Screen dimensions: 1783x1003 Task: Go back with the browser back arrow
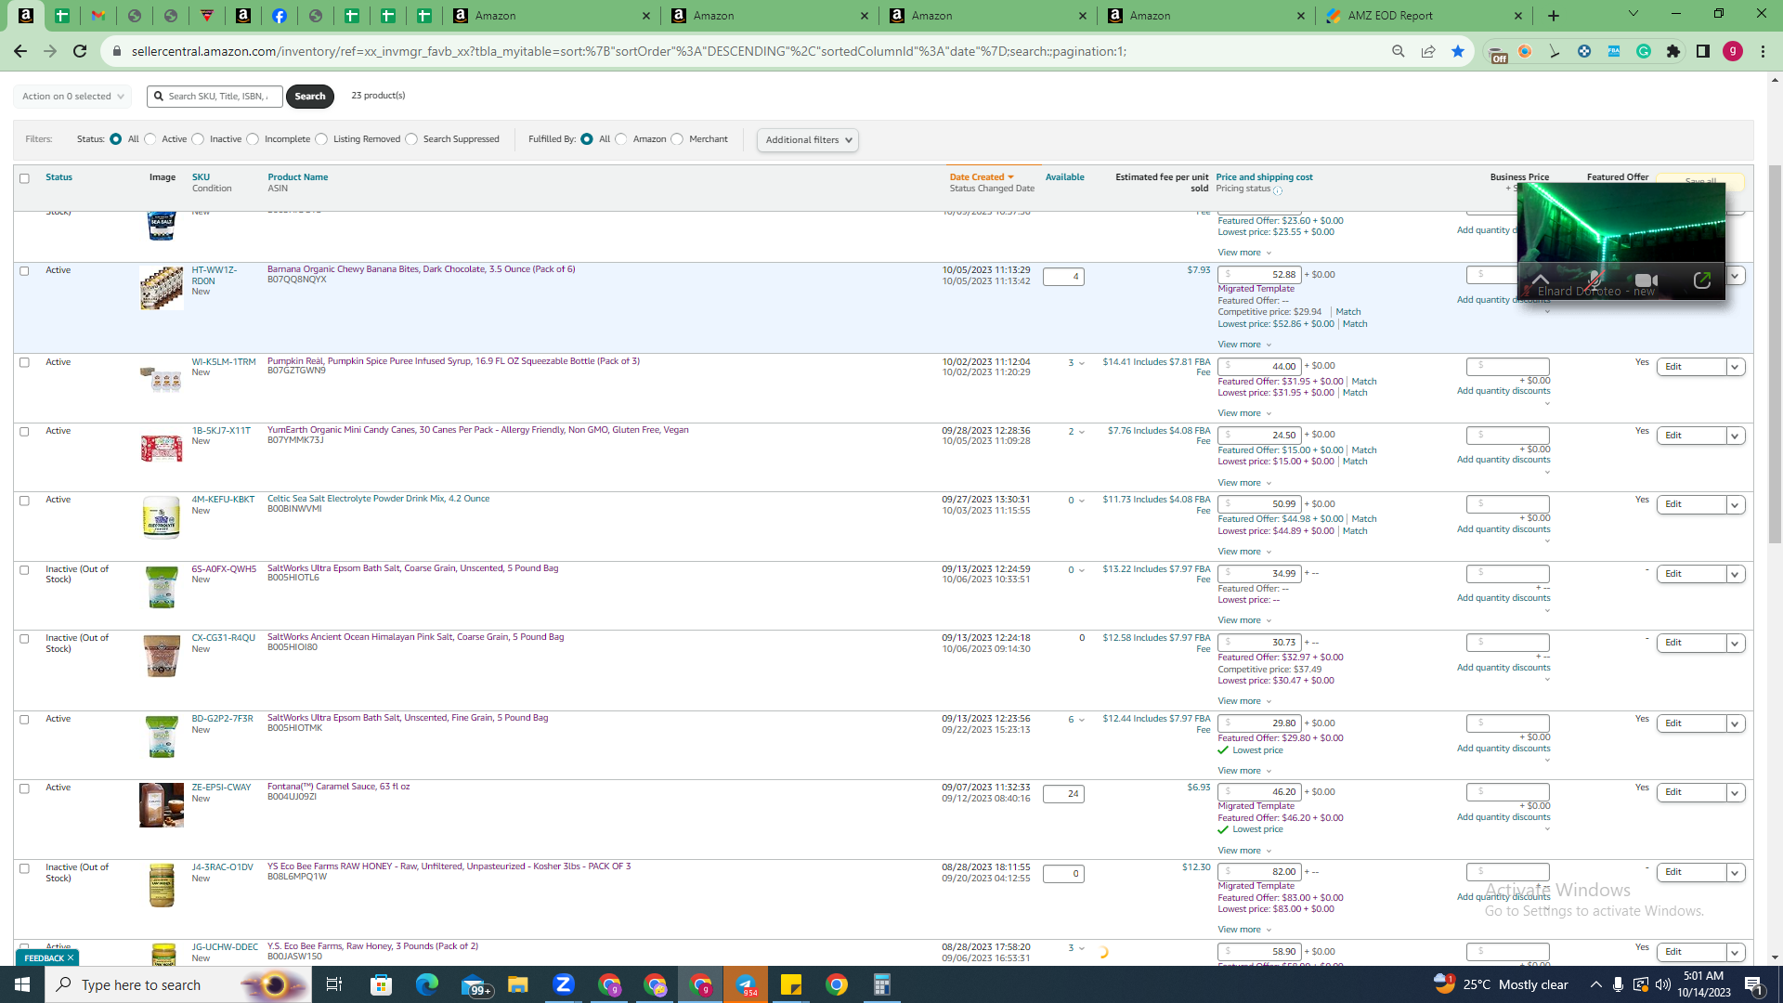click(x=20, y=51)
